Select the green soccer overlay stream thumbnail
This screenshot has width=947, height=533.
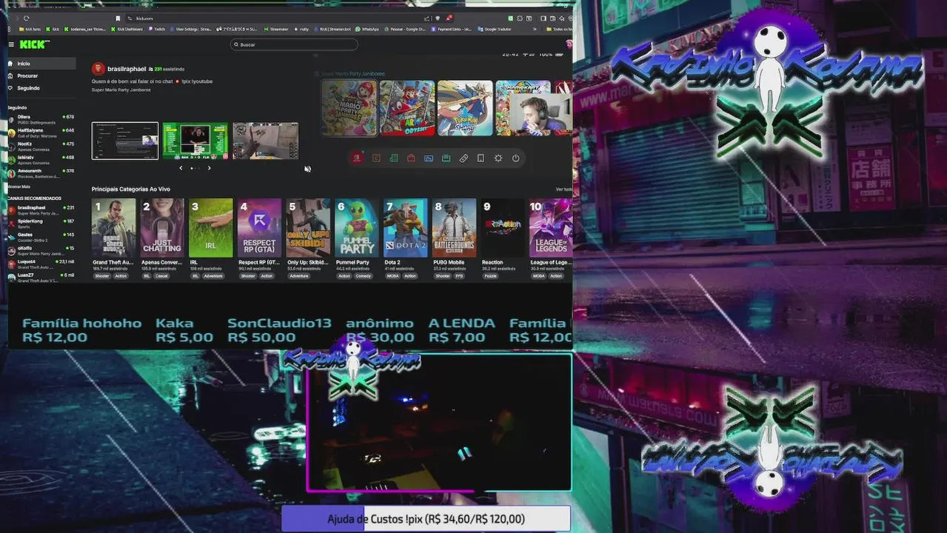(x=195, y=141)
